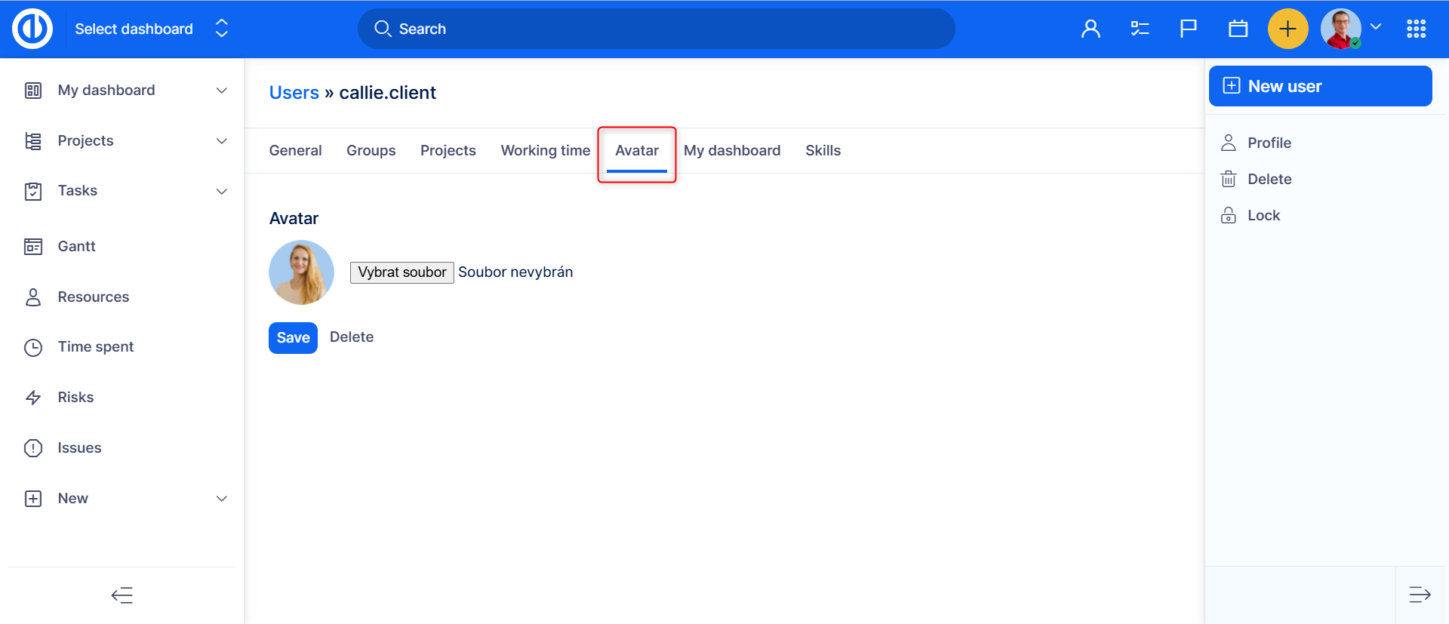Expand the My dashboard sidebar chevron
The image size is (1449, 624).
coord(222,91)
